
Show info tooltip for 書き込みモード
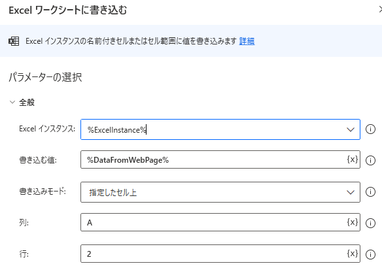click(370, 191)
